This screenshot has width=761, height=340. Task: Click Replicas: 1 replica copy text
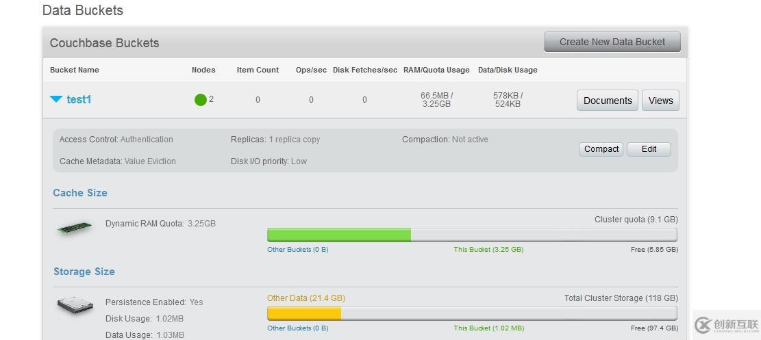275,139
